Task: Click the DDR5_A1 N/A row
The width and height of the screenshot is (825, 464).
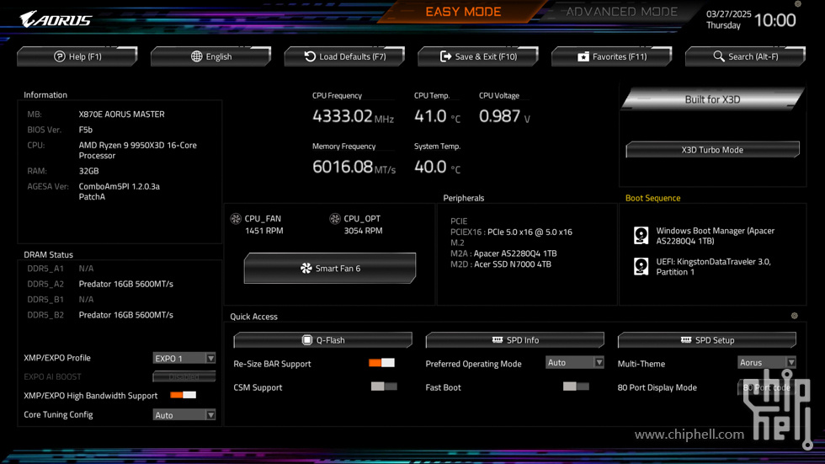Action: pyautogui.click(x=61, y=269)
